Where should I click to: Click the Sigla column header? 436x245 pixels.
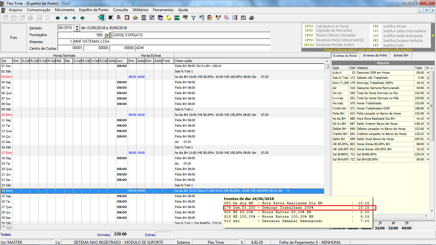(340, 68)
